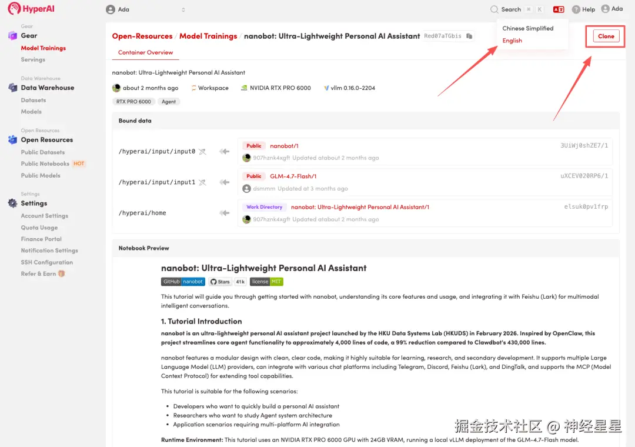635x447 pixels.
Task: Click the ID elsuk0pv1frp
Action: coord(586,206)
